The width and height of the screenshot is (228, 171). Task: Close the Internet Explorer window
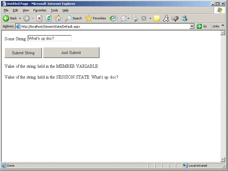click(223, 4)
